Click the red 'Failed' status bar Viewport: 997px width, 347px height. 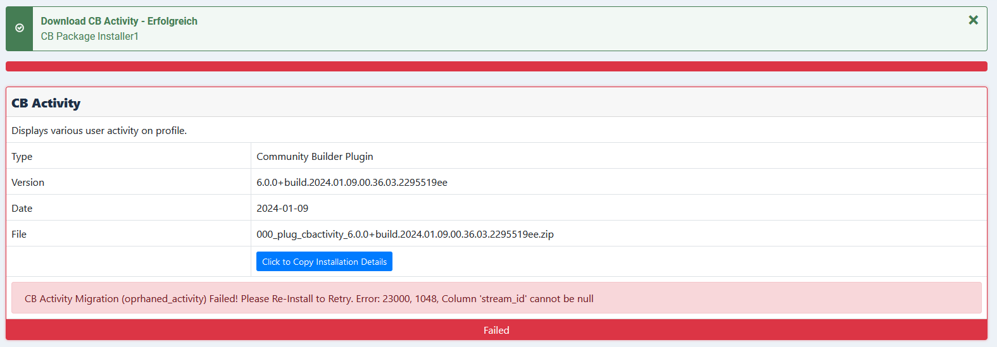pyautogui.click(x=496, y=330)
